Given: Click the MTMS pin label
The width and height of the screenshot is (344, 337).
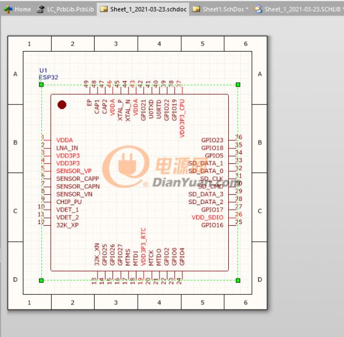Looking at the screenshot, I should pyautogui.click(x=128, y=257).
